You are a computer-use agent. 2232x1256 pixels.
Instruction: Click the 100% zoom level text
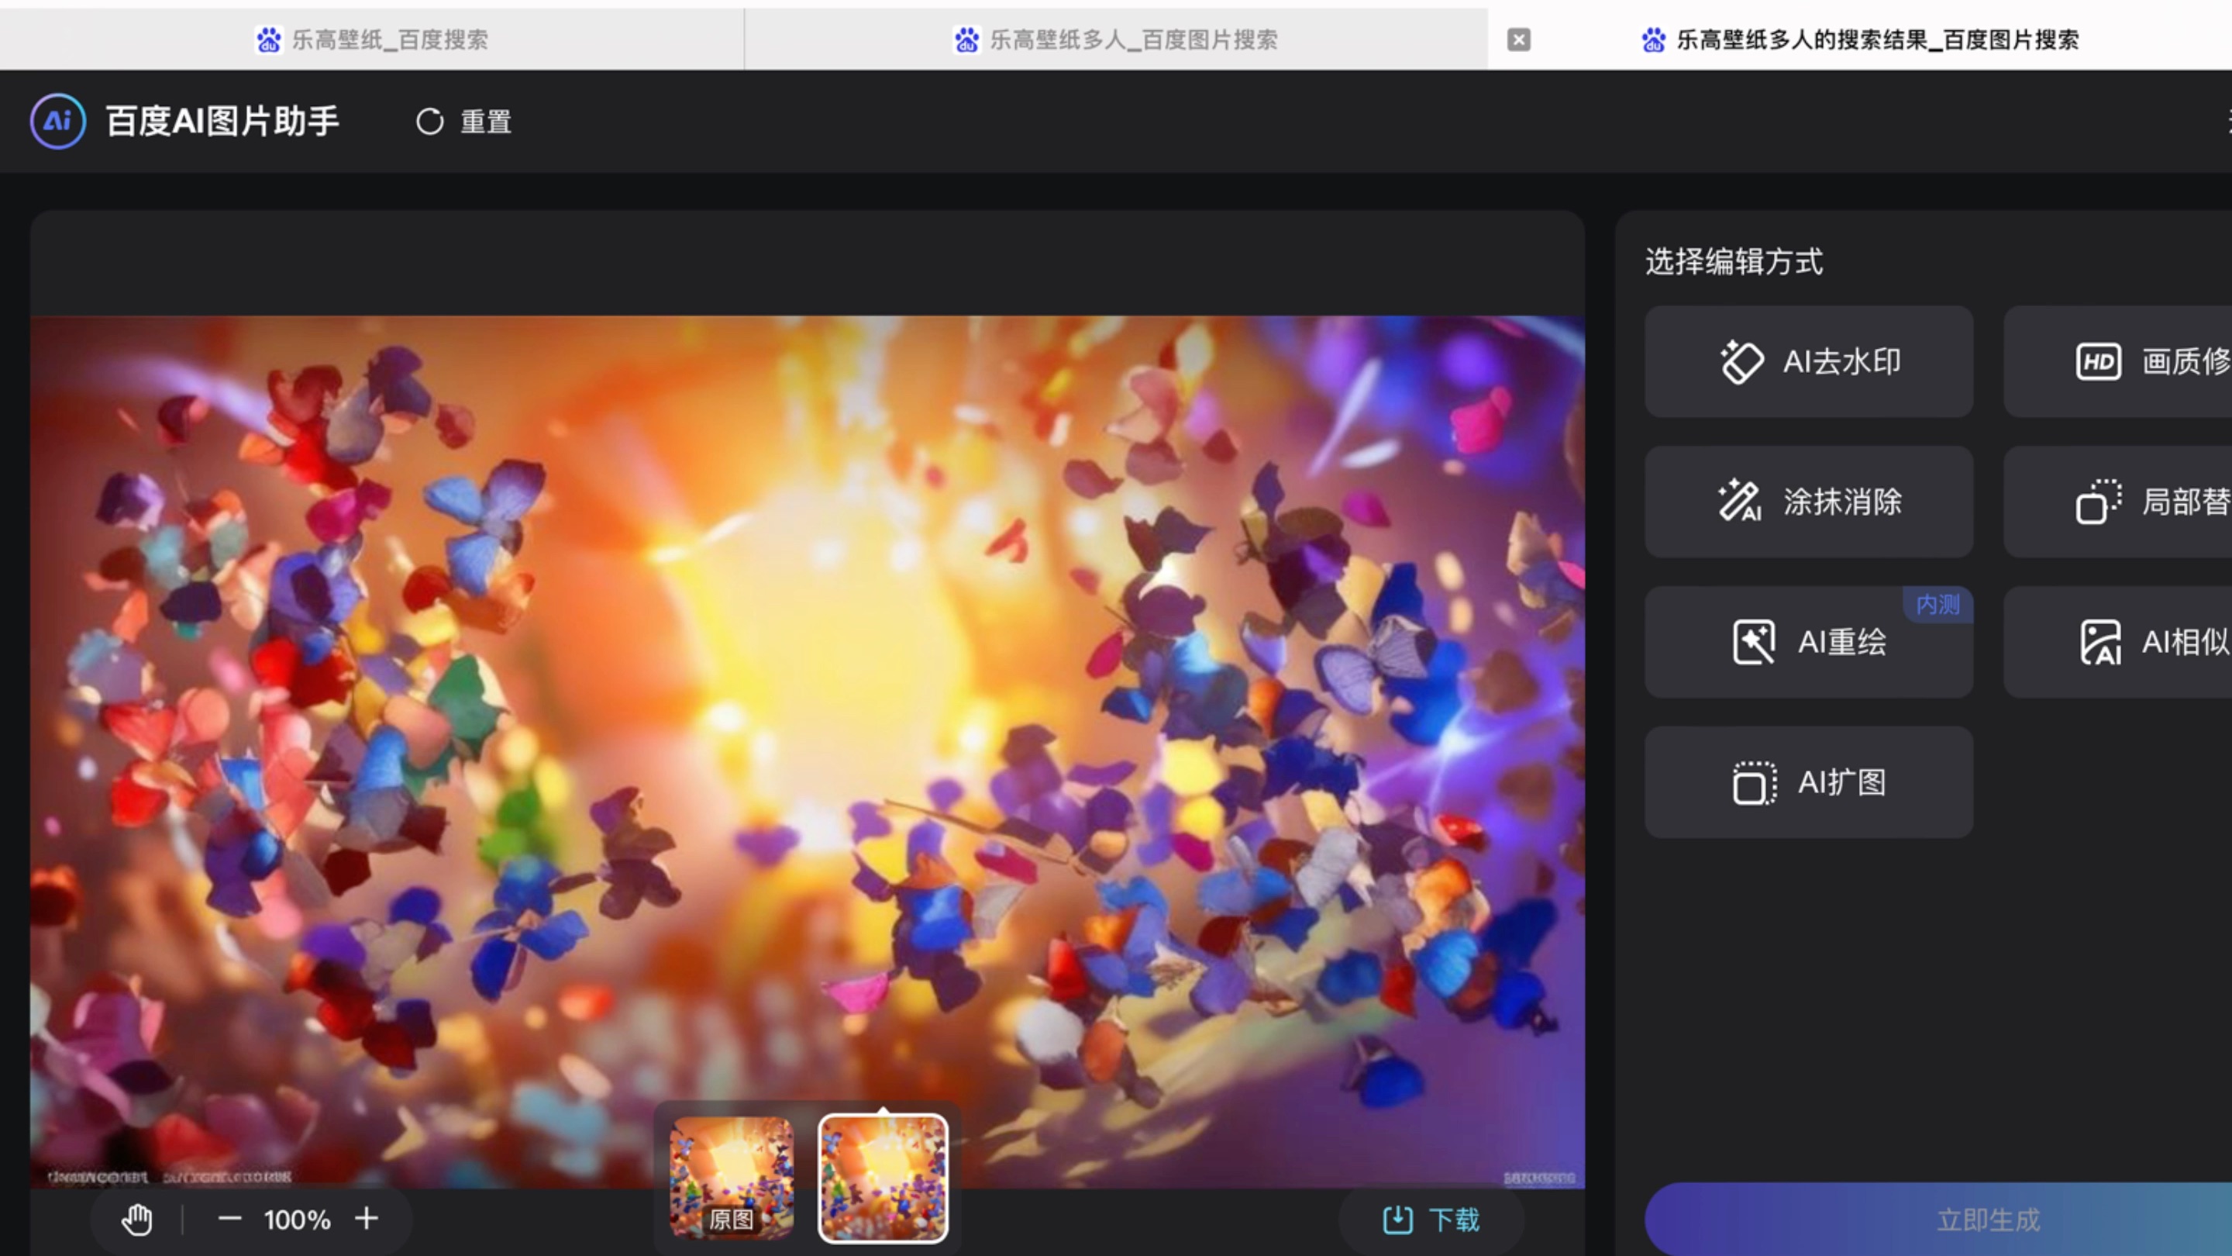click(297, 1220)
